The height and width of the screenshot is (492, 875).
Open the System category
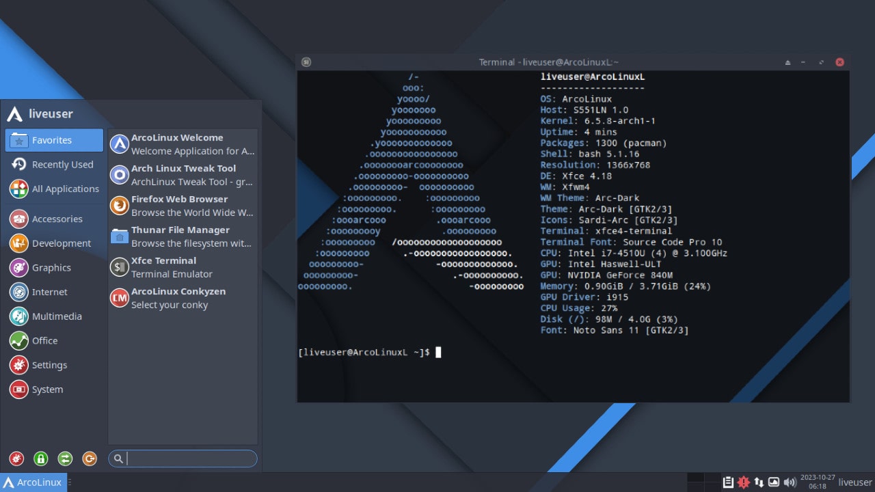[54, 389]
